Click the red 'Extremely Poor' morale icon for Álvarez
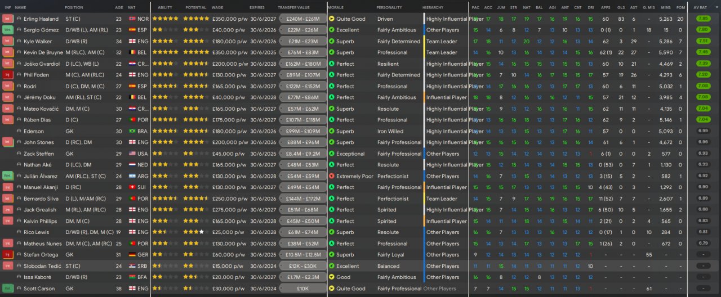This screenshot has width=721, height=297. point(332,176)
